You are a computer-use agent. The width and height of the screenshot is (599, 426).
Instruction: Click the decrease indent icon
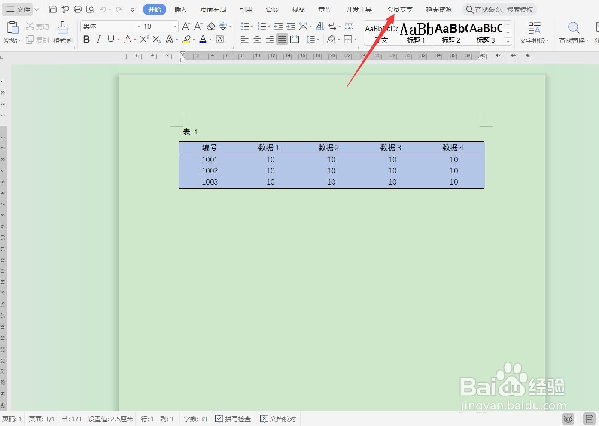[x=278, y=27]
